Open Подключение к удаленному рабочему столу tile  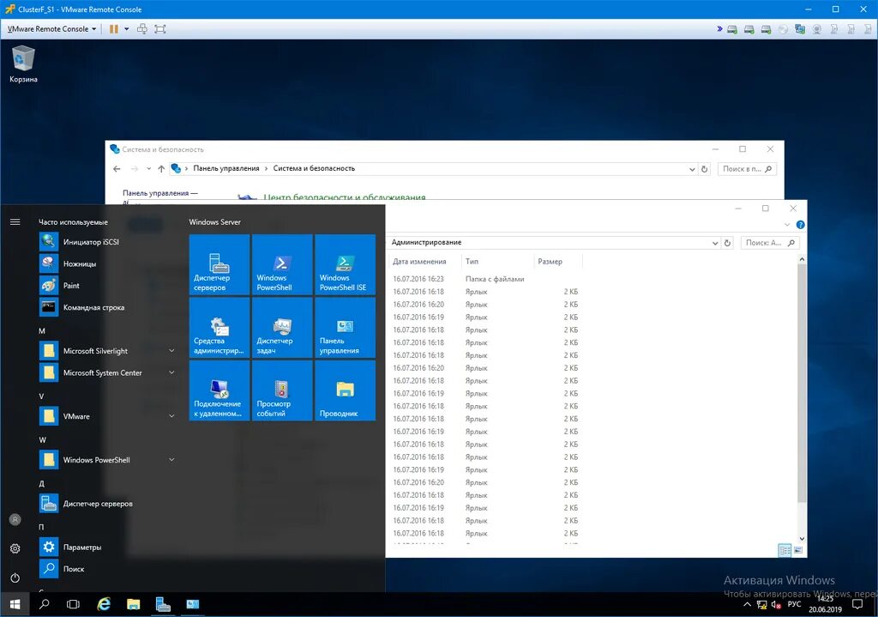pos(219,390)
